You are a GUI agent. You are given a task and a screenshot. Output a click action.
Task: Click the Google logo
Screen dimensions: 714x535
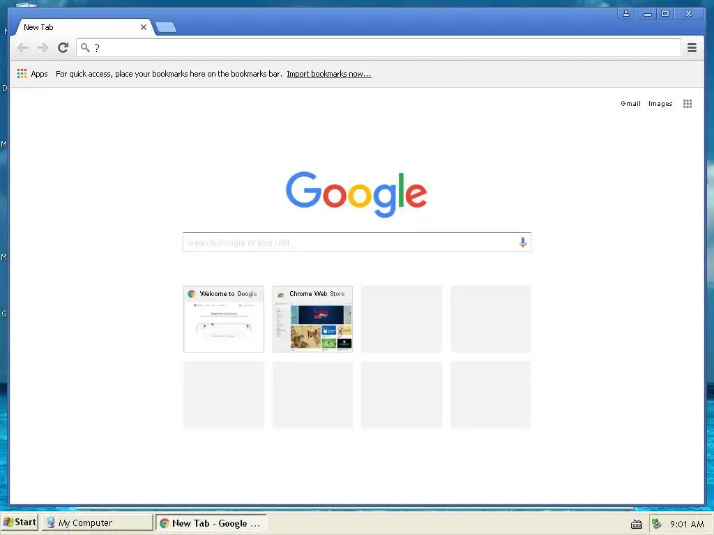tap(356, 194)
